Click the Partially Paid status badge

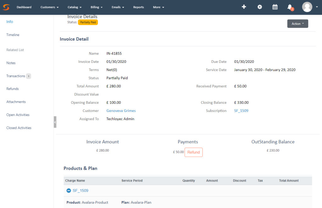88,22
